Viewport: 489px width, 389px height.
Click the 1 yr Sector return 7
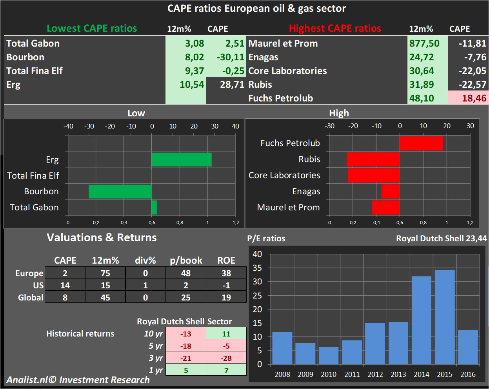click(x=226, y=370)
